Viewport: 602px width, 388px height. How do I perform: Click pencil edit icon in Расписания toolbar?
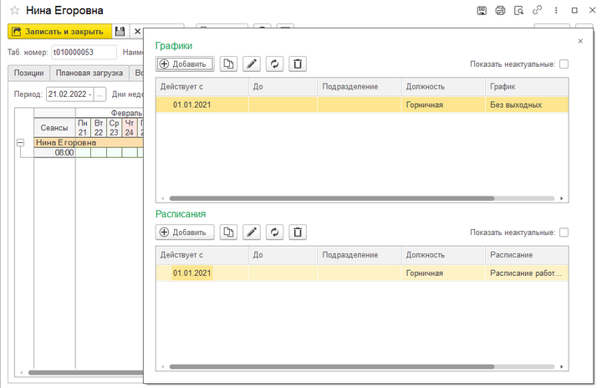click(x=252, y=232)
